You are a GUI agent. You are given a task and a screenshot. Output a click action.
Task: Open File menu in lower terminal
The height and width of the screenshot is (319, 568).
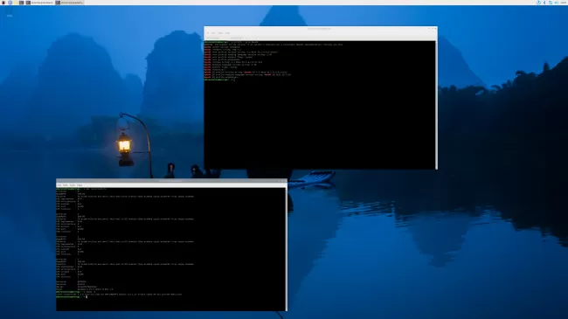[59, 185]
